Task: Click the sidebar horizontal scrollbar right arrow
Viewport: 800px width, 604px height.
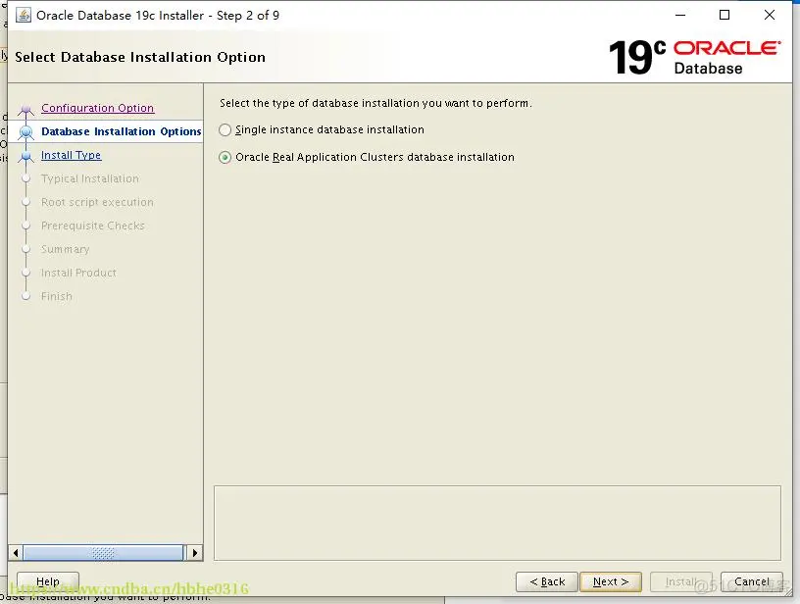Action: click(x=195, y=552)
